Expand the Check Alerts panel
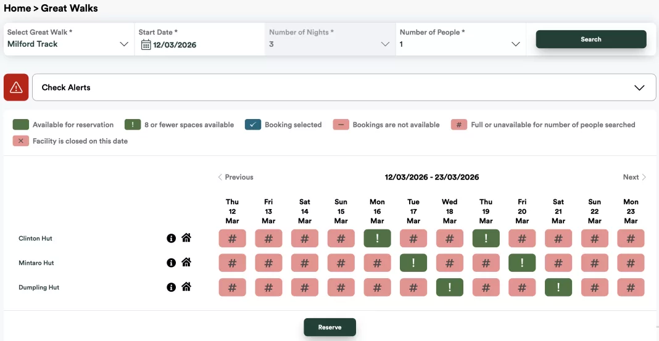659x341 pixels. (344, 88)
